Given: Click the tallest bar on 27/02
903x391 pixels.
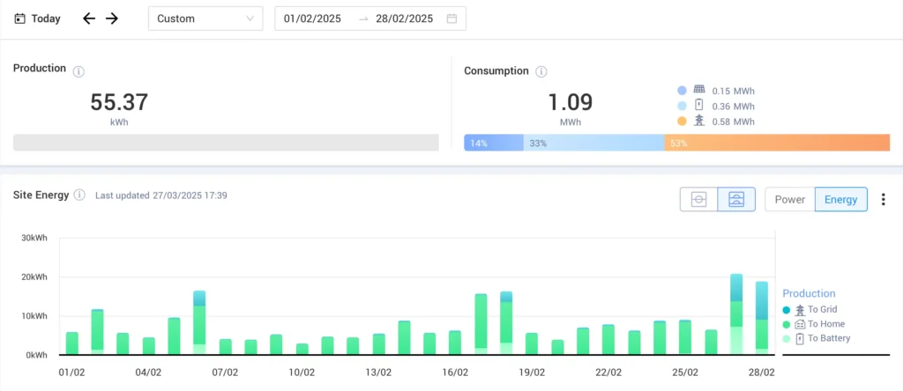Looking at the screenshot, I should click(x=736, y=314).
